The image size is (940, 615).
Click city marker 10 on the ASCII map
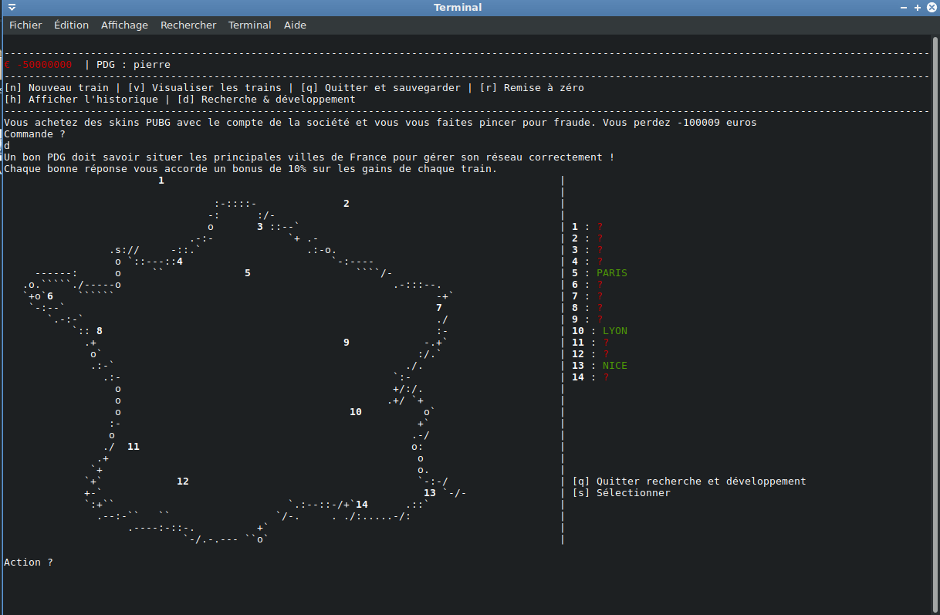(x=356, y=412)
